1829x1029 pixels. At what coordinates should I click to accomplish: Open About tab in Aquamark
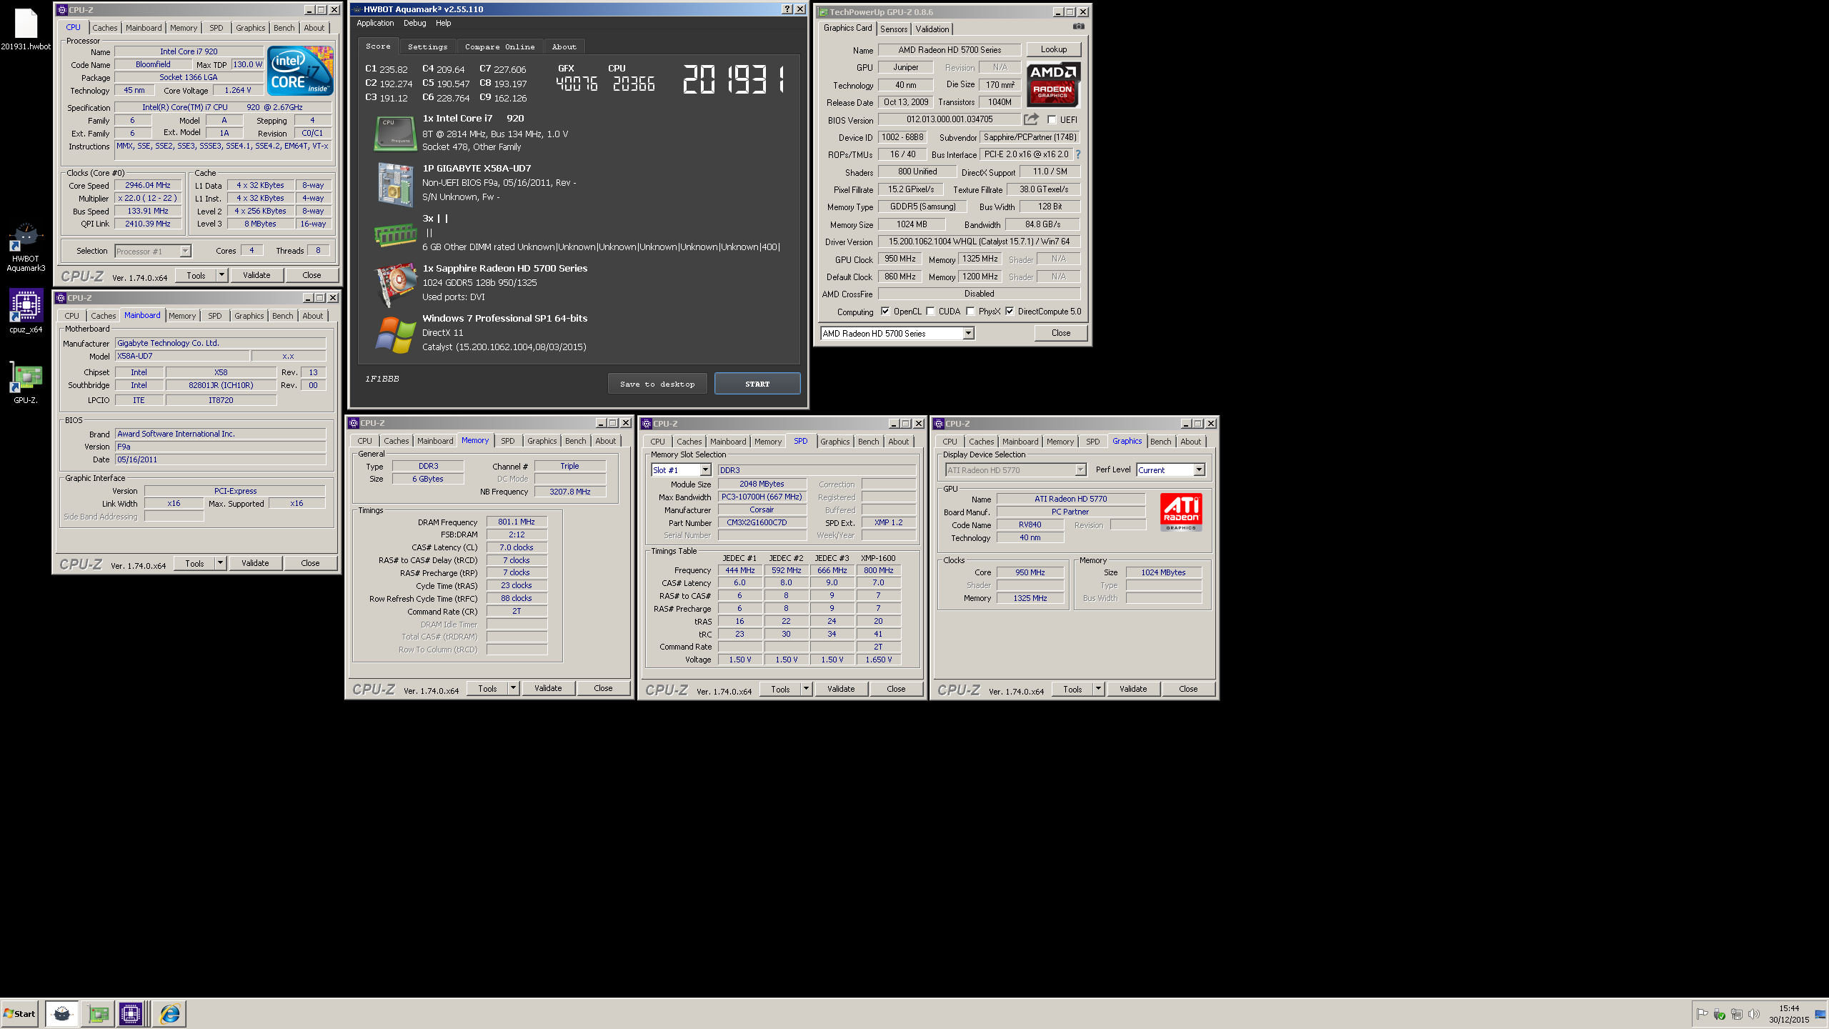564,47
